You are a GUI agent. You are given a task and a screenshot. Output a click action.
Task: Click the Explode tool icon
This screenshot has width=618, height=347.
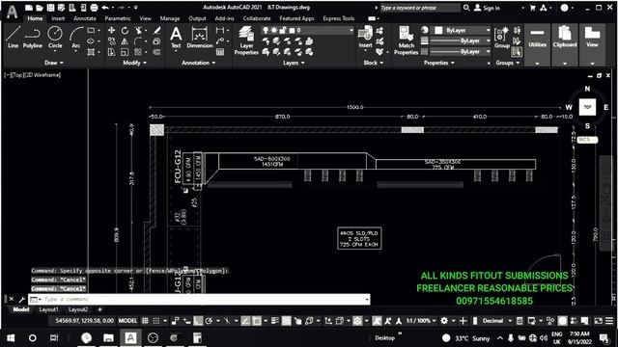click(x=156, y=40)
